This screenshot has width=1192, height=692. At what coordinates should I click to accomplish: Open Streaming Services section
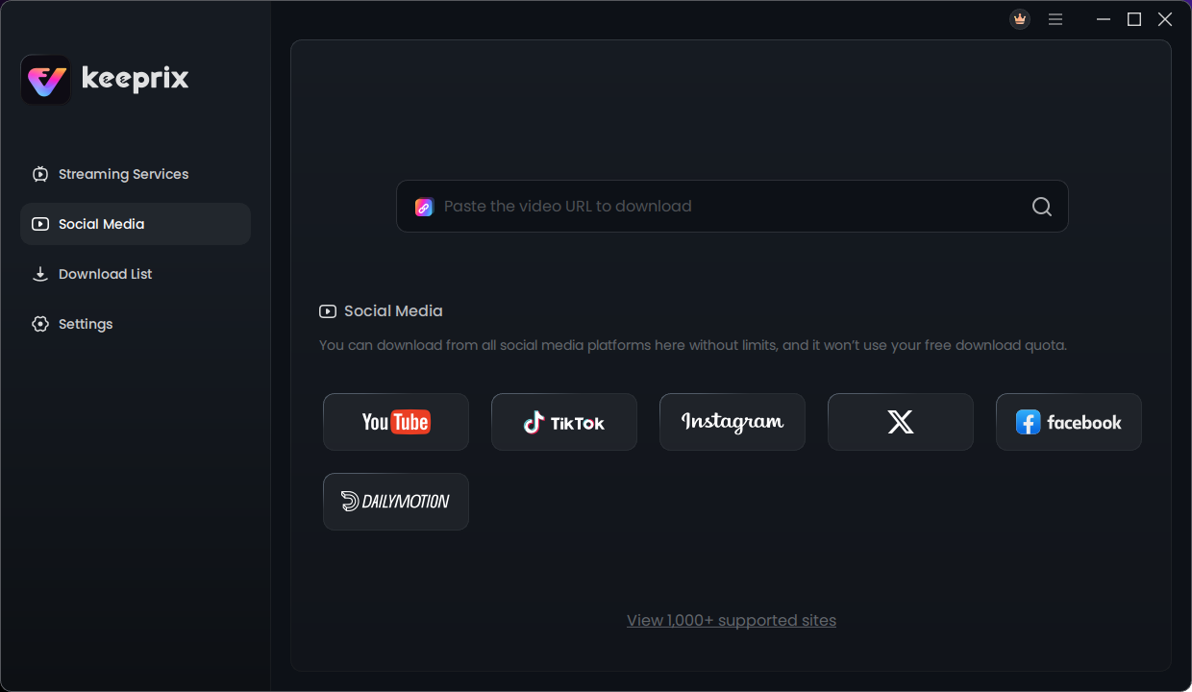[x=136, y=174]
